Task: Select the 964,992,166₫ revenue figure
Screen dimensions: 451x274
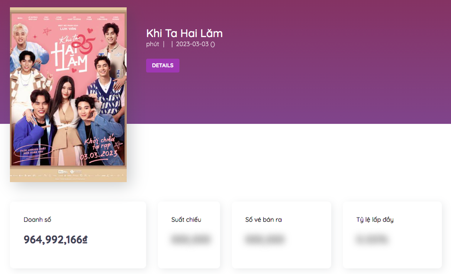Action: [56, 239]
